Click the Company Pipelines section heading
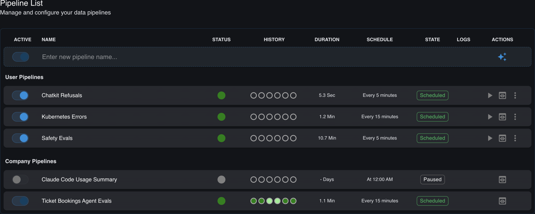The height and width of the screenshot is (214, 535). [31, 161]
